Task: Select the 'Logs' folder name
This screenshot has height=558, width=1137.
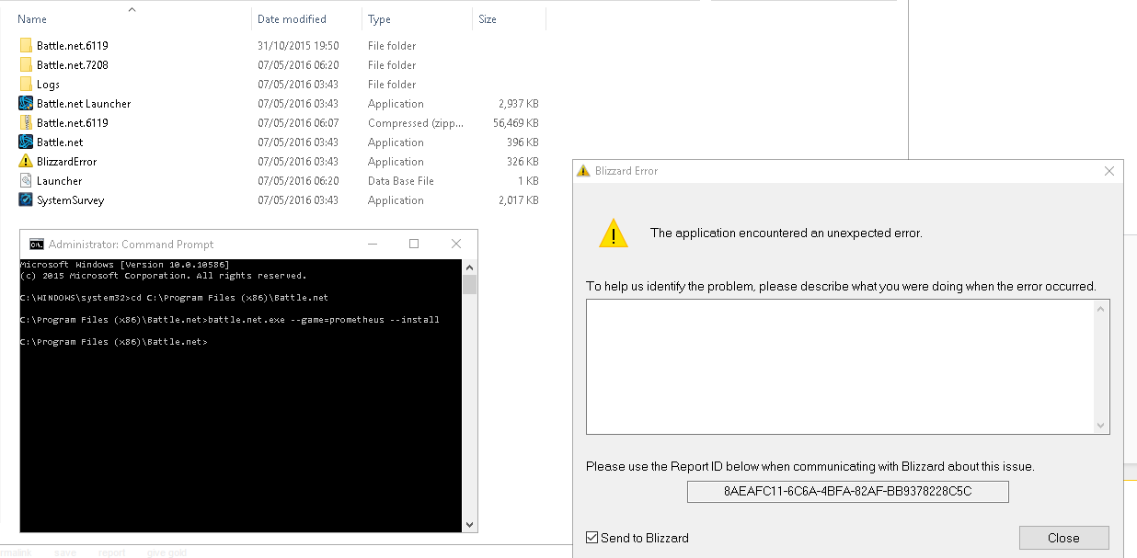Action: 48,85
